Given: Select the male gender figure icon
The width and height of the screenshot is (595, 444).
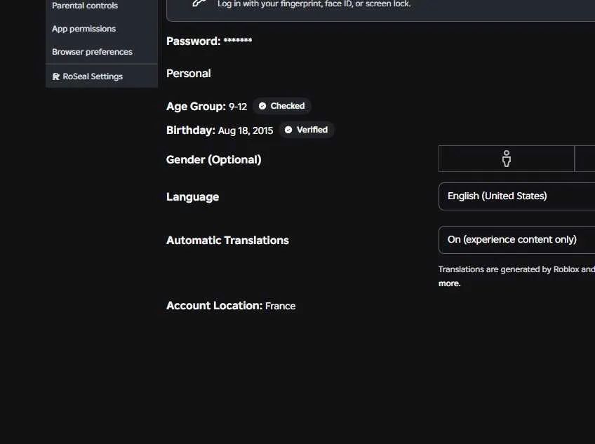Looking at the screenshot, I should click(506, 159).
